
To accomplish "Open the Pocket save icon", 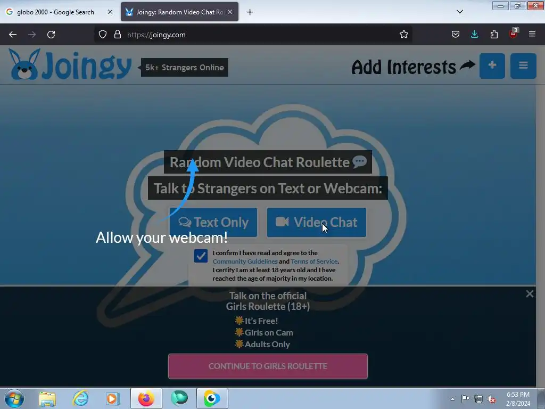I will 456,35.
